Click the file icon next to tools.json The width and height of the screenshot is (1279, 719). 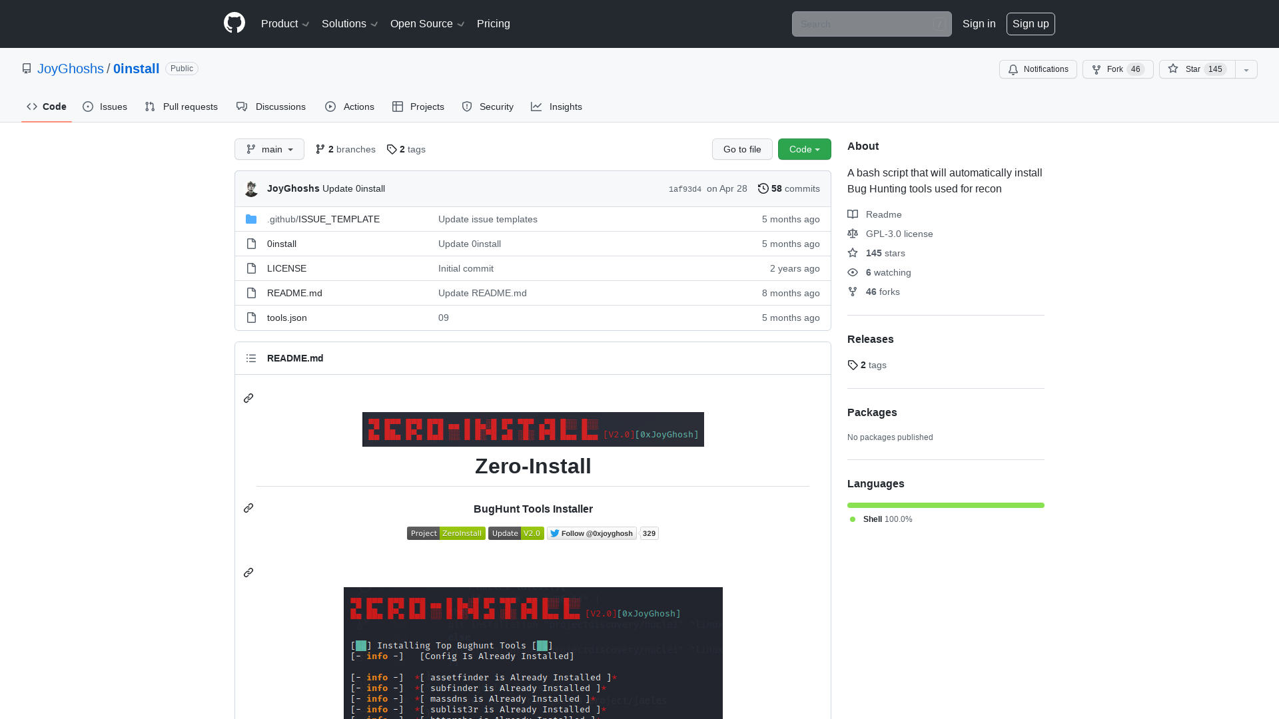[251, 318]
